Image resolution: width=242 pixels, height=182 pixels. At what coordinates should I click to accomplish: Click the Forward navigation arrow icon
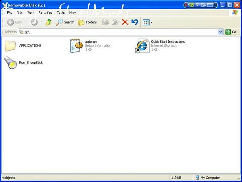[34, 22]
